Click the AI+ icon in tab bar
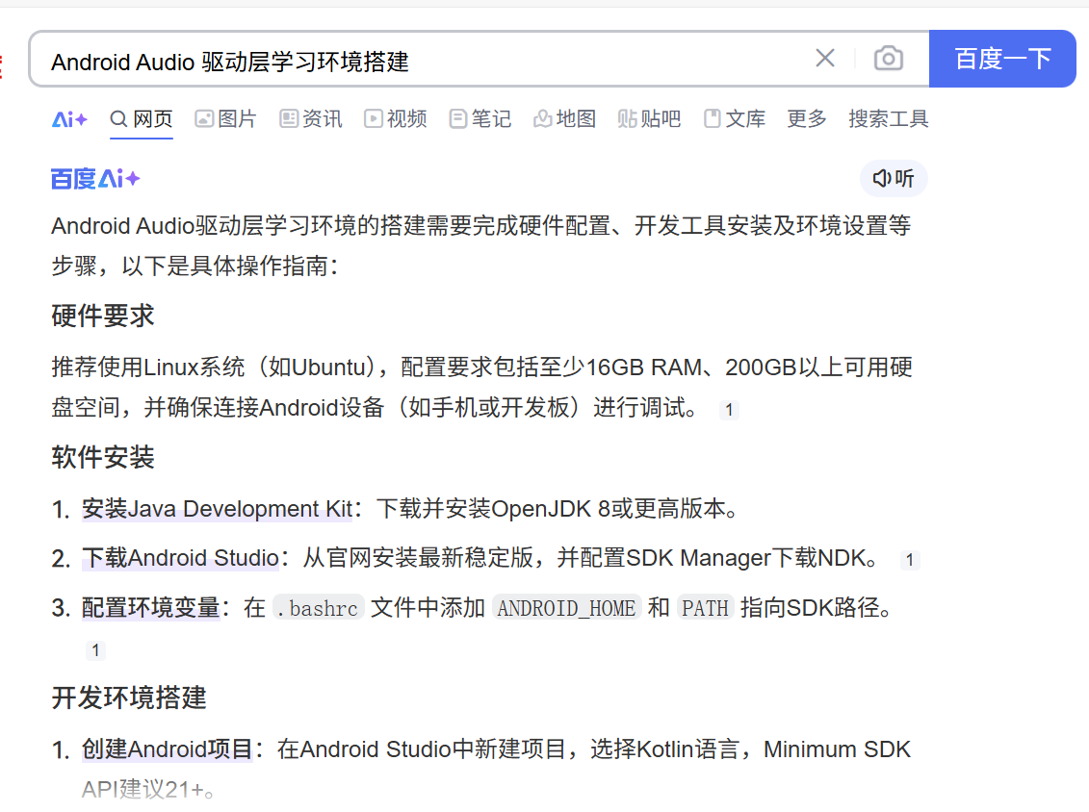The image size is (1089, 812). pos(69,119)
